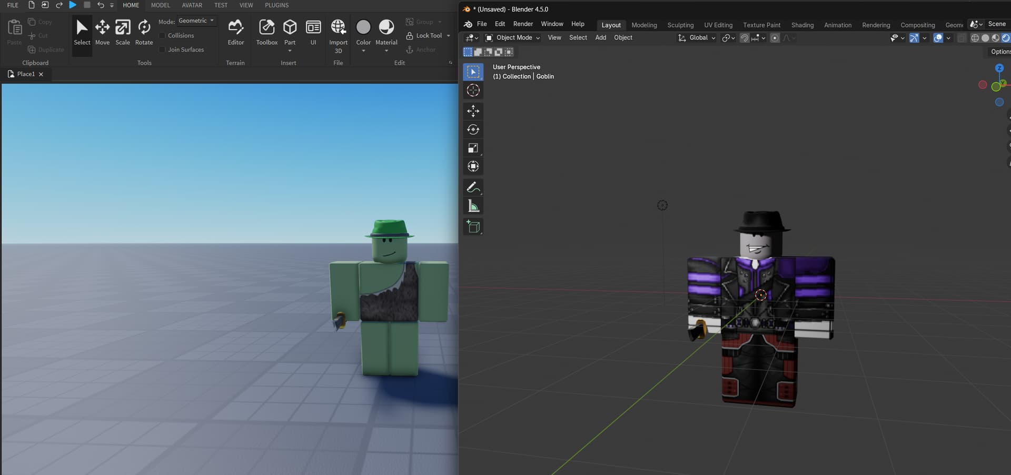Choose the Add Cube tool in Blender
1011x475 pixels.
coord(473,226)
